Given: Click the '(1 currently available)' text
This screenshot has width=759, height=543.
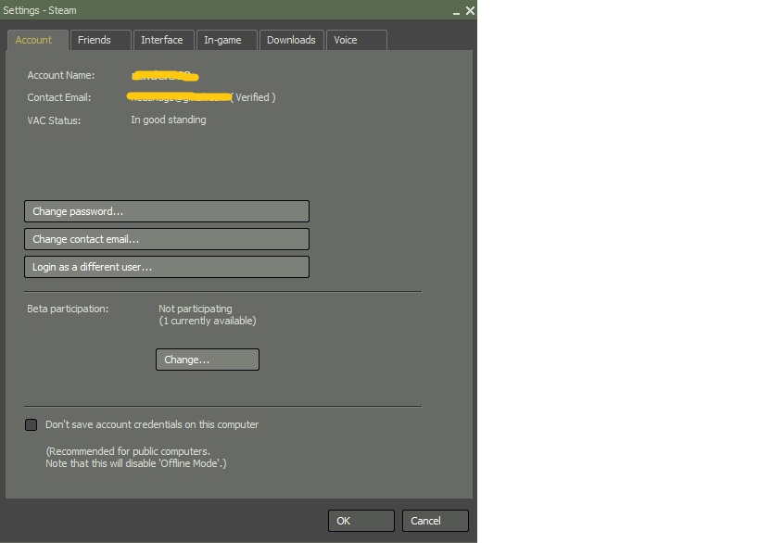Looking at the screenshot, I should click(x=208, y=321).
